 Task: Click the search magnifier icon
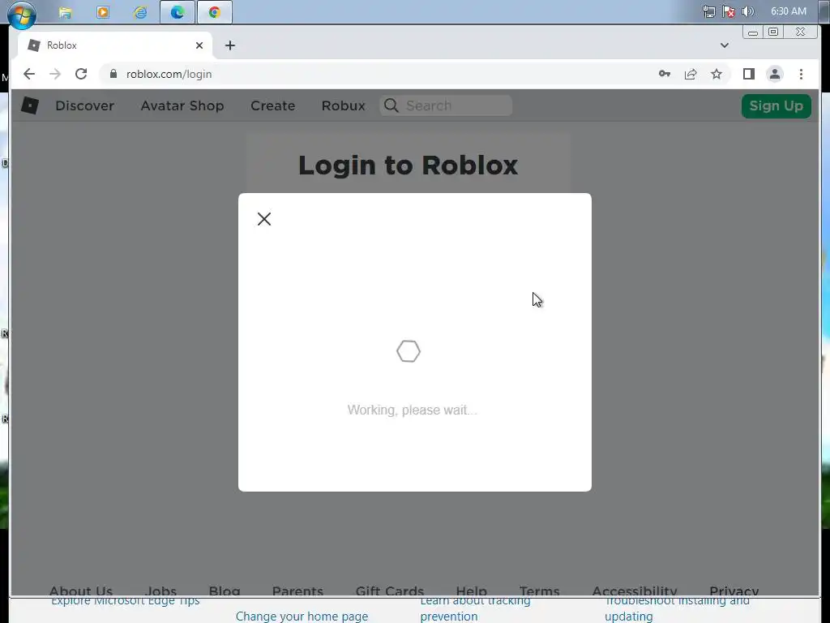[x=391, y=106]
